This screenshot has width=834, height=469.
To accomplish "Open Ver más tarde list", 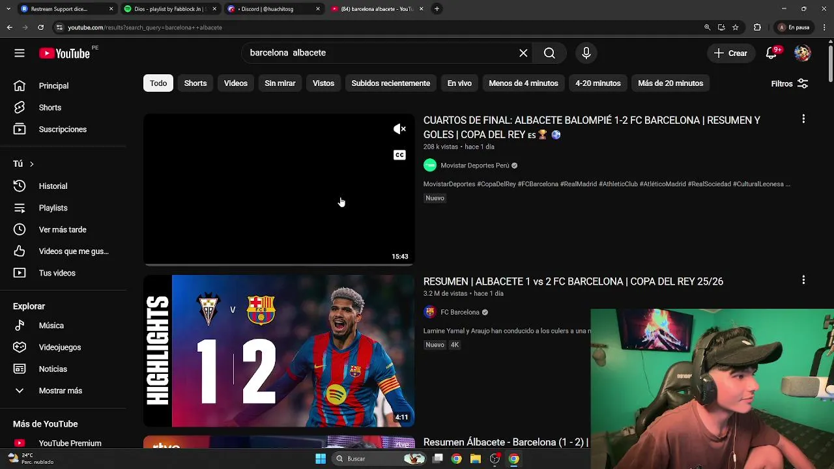I will pos(63,229).
